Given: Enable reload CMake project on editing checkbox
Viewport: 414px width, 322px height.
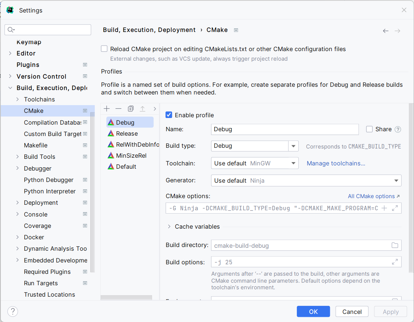Looking at the screenshot, I should click(x=104, y=49).
